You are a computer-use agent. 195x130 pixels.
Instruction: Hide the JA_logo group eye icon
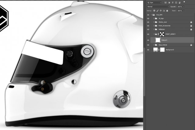click(x=148, y=19)
